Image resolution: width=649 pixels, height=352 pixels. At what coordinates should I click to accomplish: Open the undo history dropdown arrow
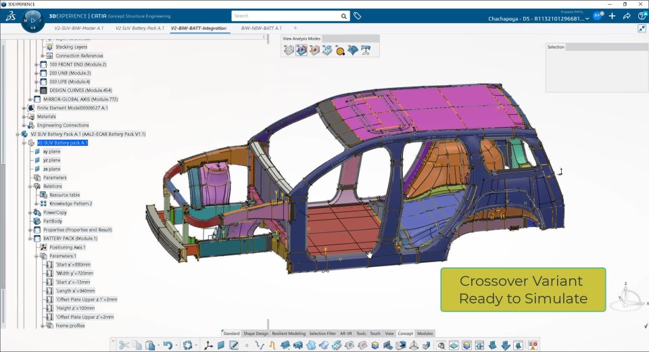(176, 345)
